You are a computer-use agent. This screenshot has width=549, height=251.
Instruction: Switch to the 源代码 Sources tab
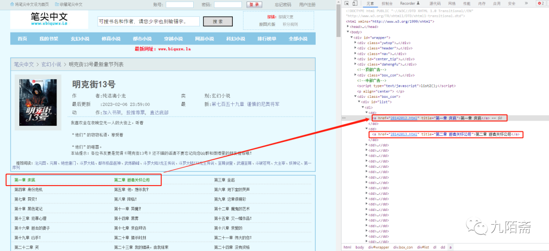(435, 4)
